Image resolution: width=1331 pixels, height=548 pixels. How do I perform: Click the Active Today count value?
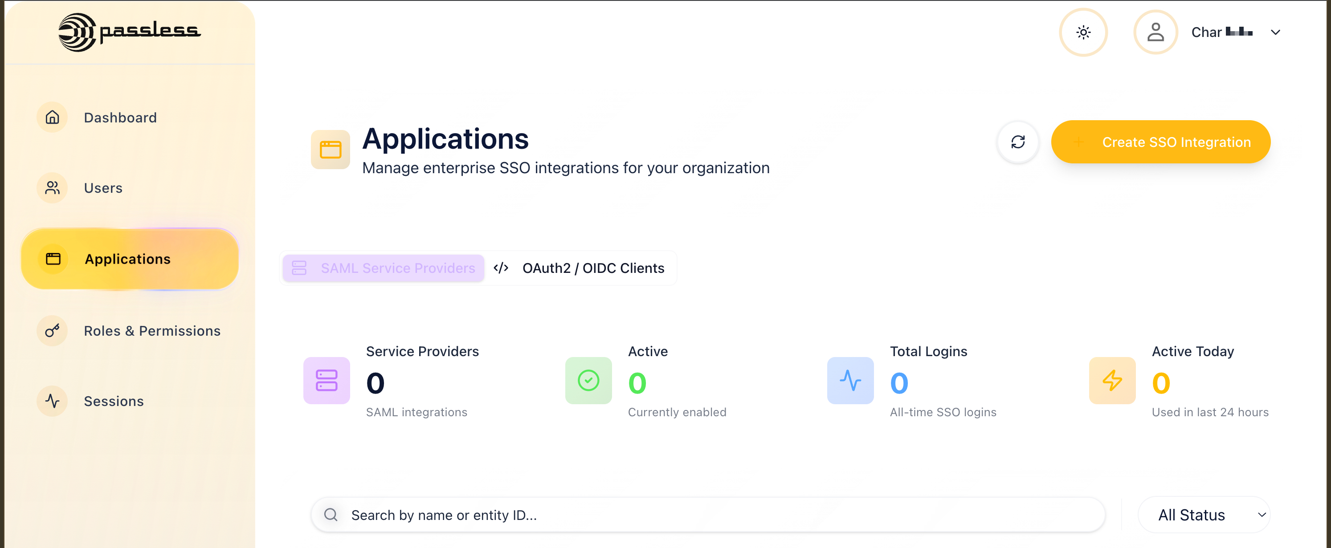1161,383
